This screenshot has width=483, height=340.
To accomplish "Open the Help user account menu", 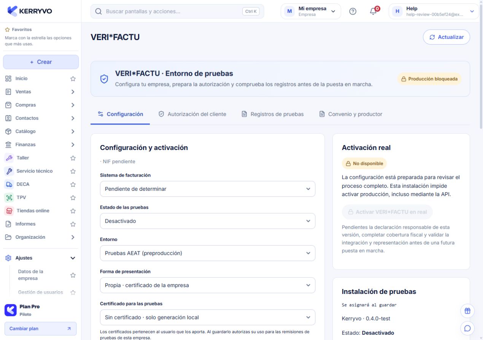I will tap(434, 11).
